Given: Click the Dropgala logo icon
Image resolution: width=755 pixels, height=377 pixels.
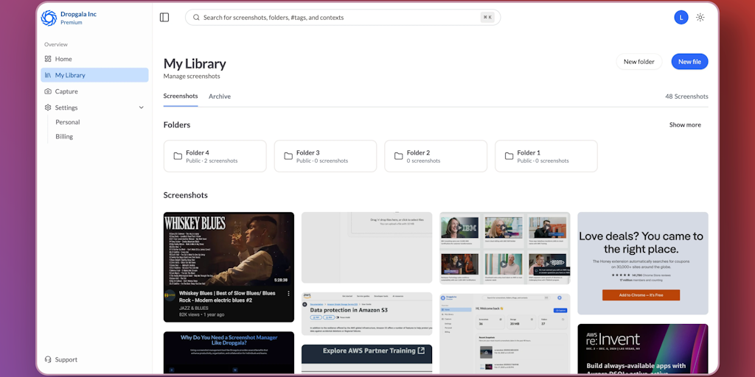Looking at the screenshot, I should [x=49, y=18].
